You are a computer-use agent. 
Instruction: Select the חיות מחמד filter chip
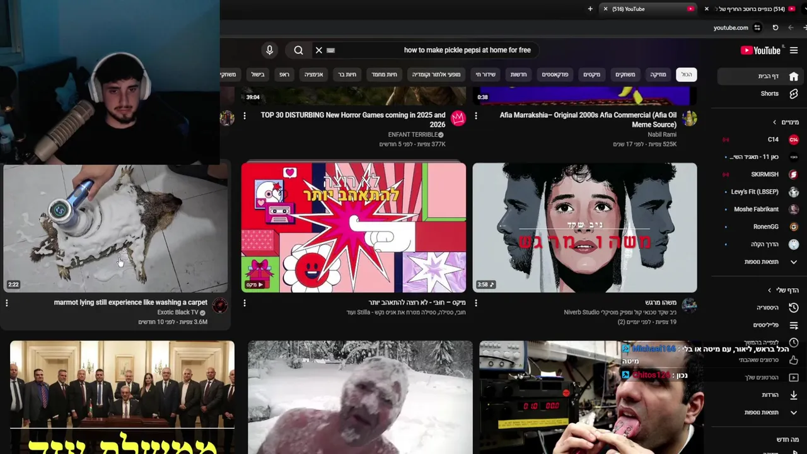(384, 74)
